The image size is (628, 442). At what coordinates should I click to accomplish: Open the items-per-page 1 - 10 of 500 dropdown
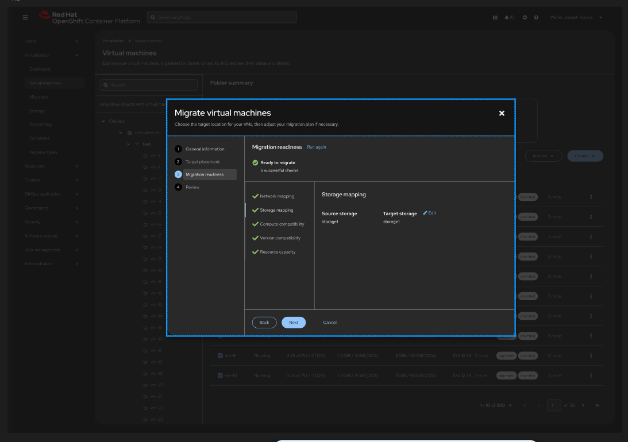click(x=496, y=405)
